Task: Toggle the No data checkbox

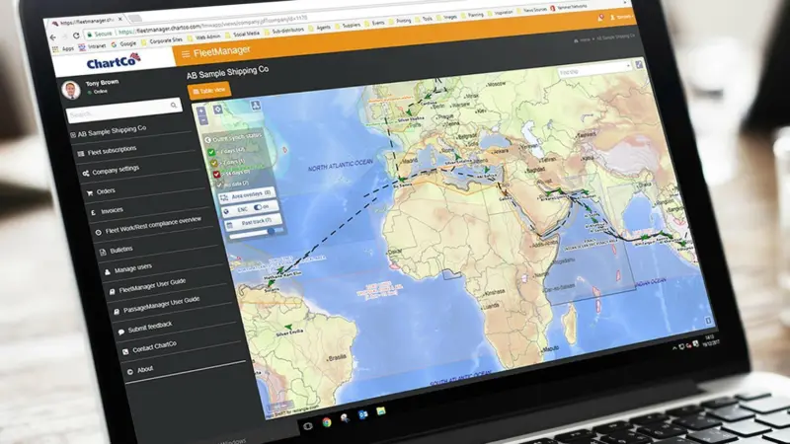Action: tap(219, 185)
